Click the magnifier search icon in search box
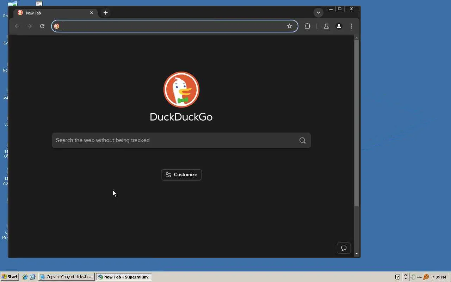 tap(302, 140)
